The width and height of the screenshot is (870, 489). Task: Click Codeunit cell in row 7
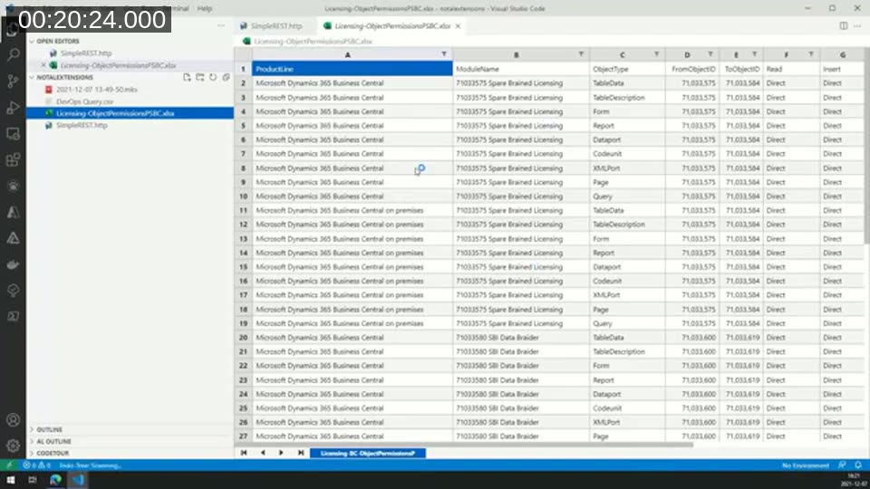pos(627,154)
